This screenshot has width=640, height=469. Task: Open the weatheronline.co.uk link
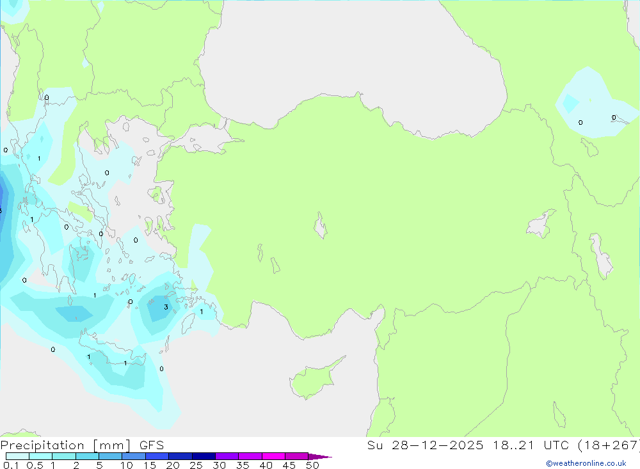tap(586, 463)
